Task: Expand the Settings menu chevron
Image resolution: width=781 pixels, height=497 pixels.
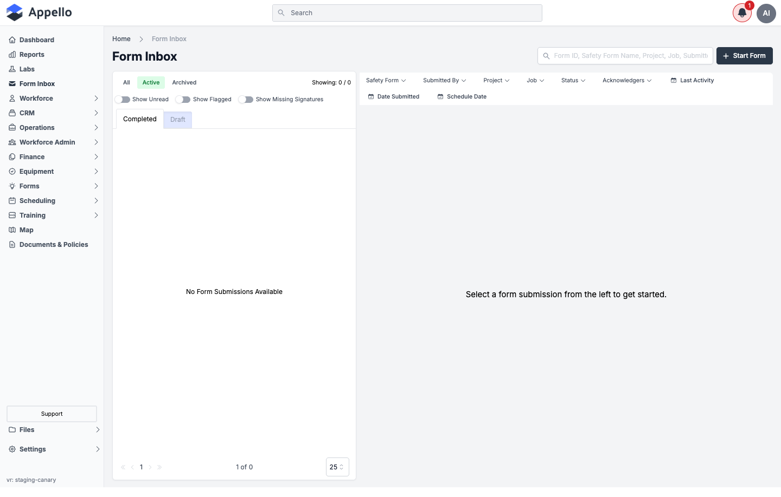Action: pyautogui.click(x=98, y=449)
